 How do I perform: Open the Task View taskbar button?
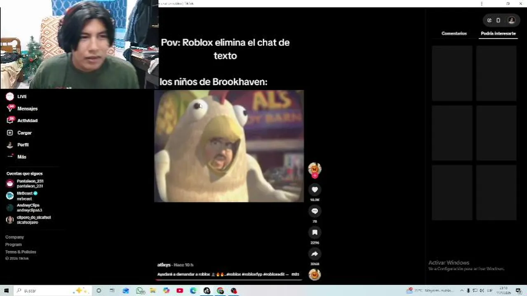tap(112, 291)
